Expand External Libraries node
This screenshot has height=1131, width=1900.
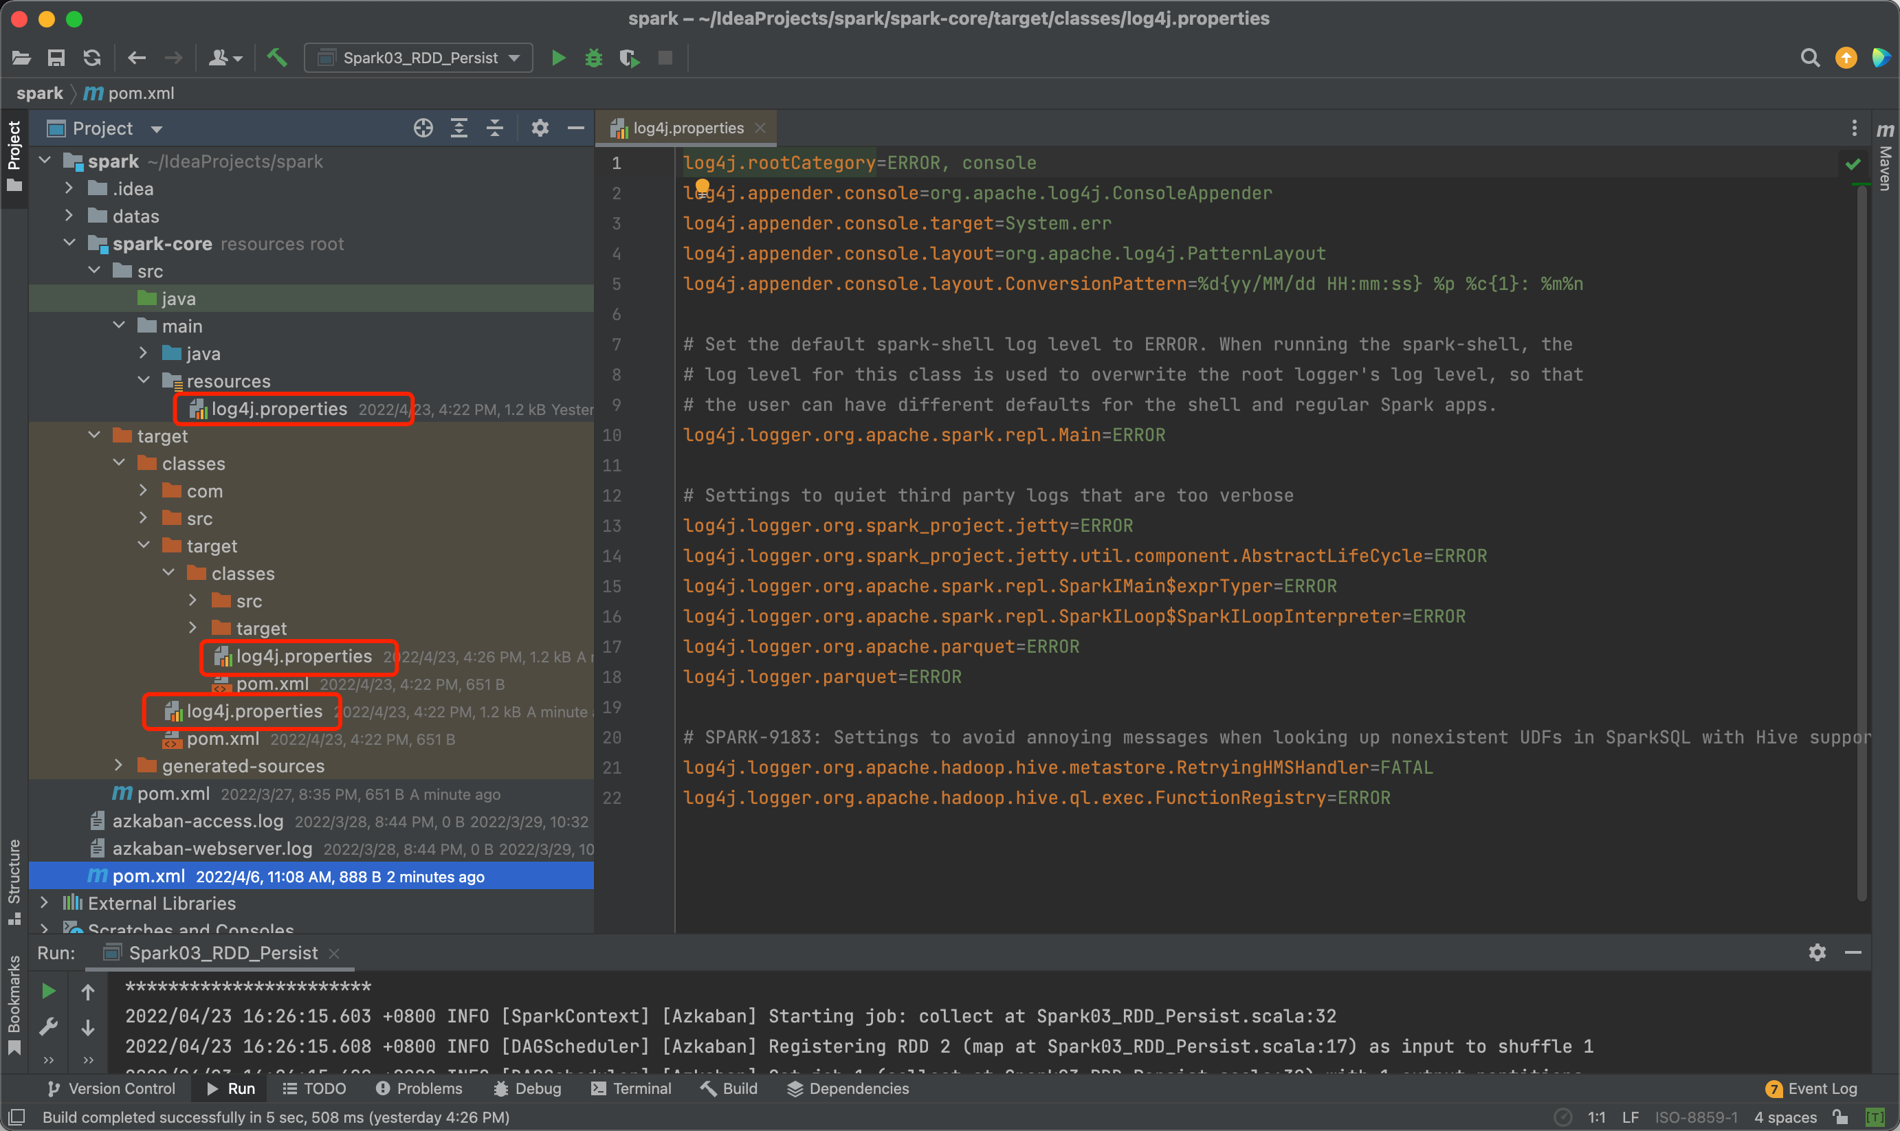tap(44, 902)
